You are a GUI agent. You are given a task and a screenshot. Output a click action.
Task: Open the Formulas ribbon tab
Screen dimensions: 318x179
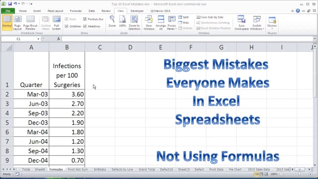76,11
